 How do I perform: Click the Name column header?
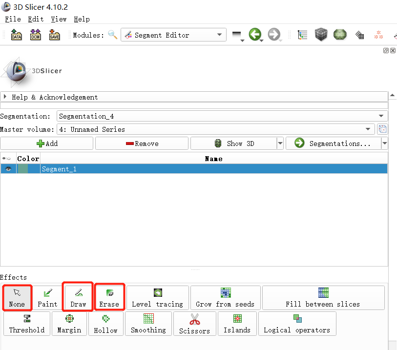(214, 159)
